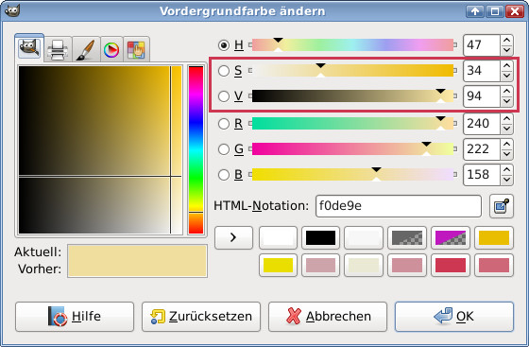Switch to the watercolor brush selector tab
The image size is (529, 347).
[x=86, y=49]
